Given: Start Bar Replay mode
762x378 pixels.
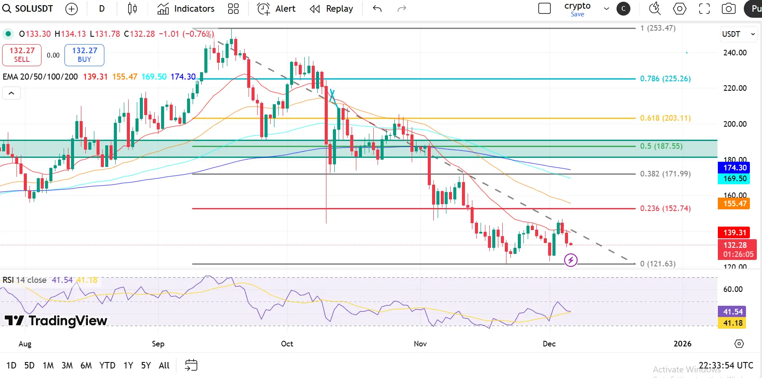Looking at the screenshot, I should pos(332,9).
